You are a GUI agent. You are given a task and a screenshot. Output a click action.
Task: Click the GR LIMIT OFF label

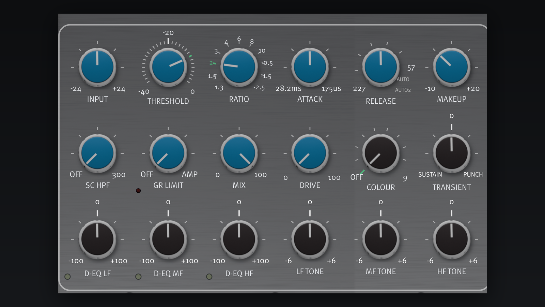coord(147,174)
